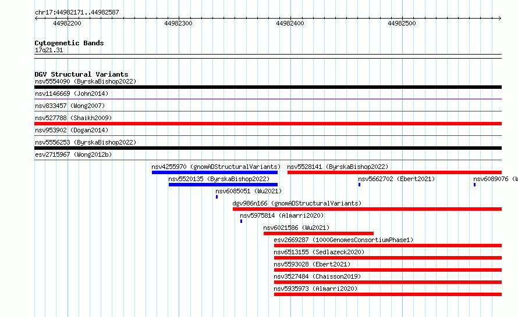Select the thin red line of nsv833457

(268, 111)
